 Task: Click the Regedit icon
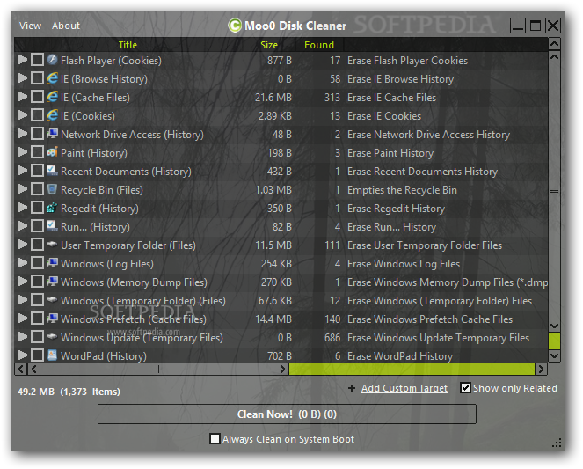point(52,208)
